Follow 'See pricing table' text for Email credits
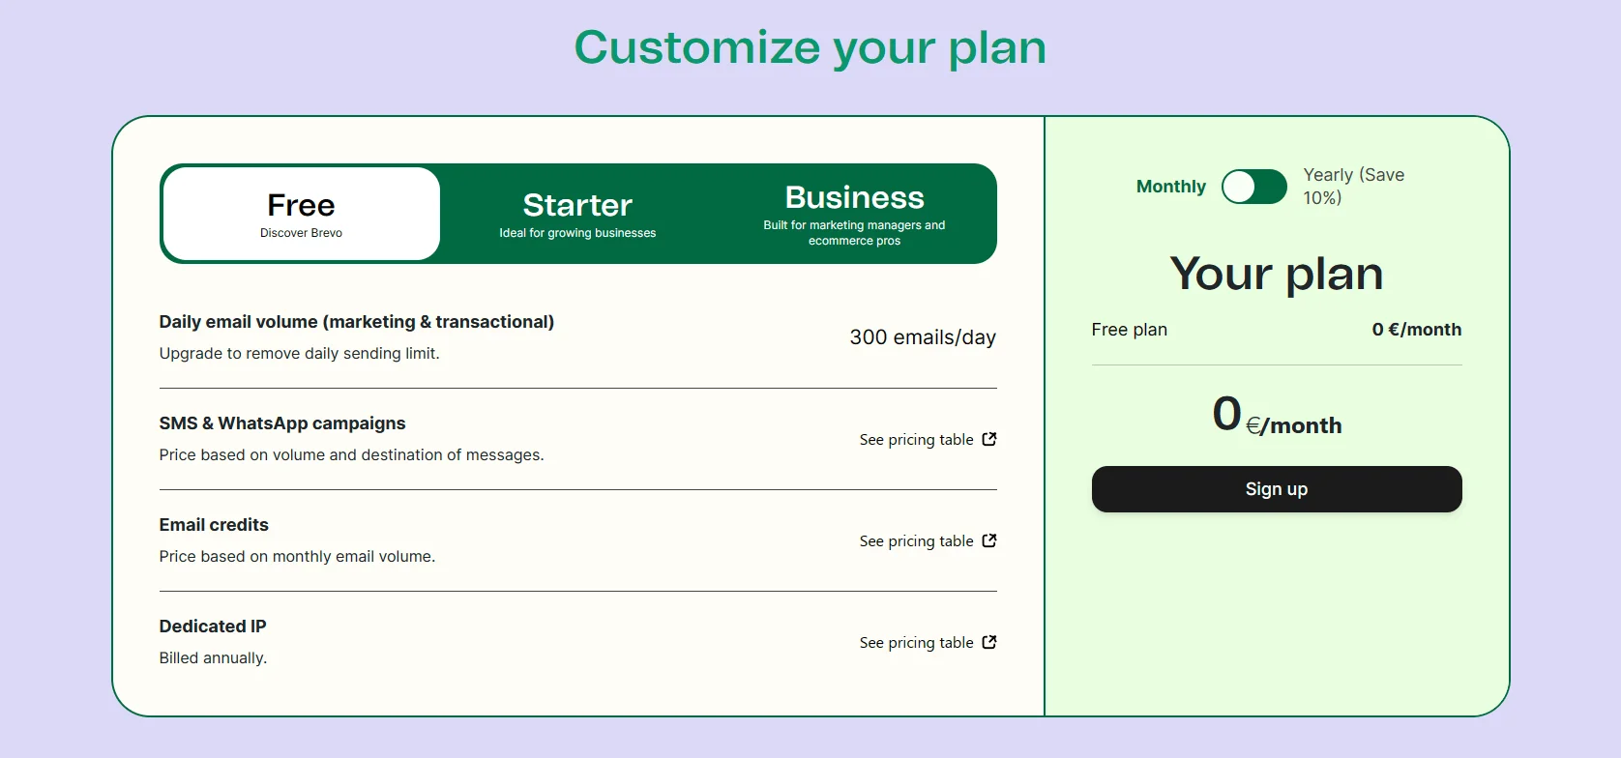This screenshot has width=1621, height=758. [916, 541]
